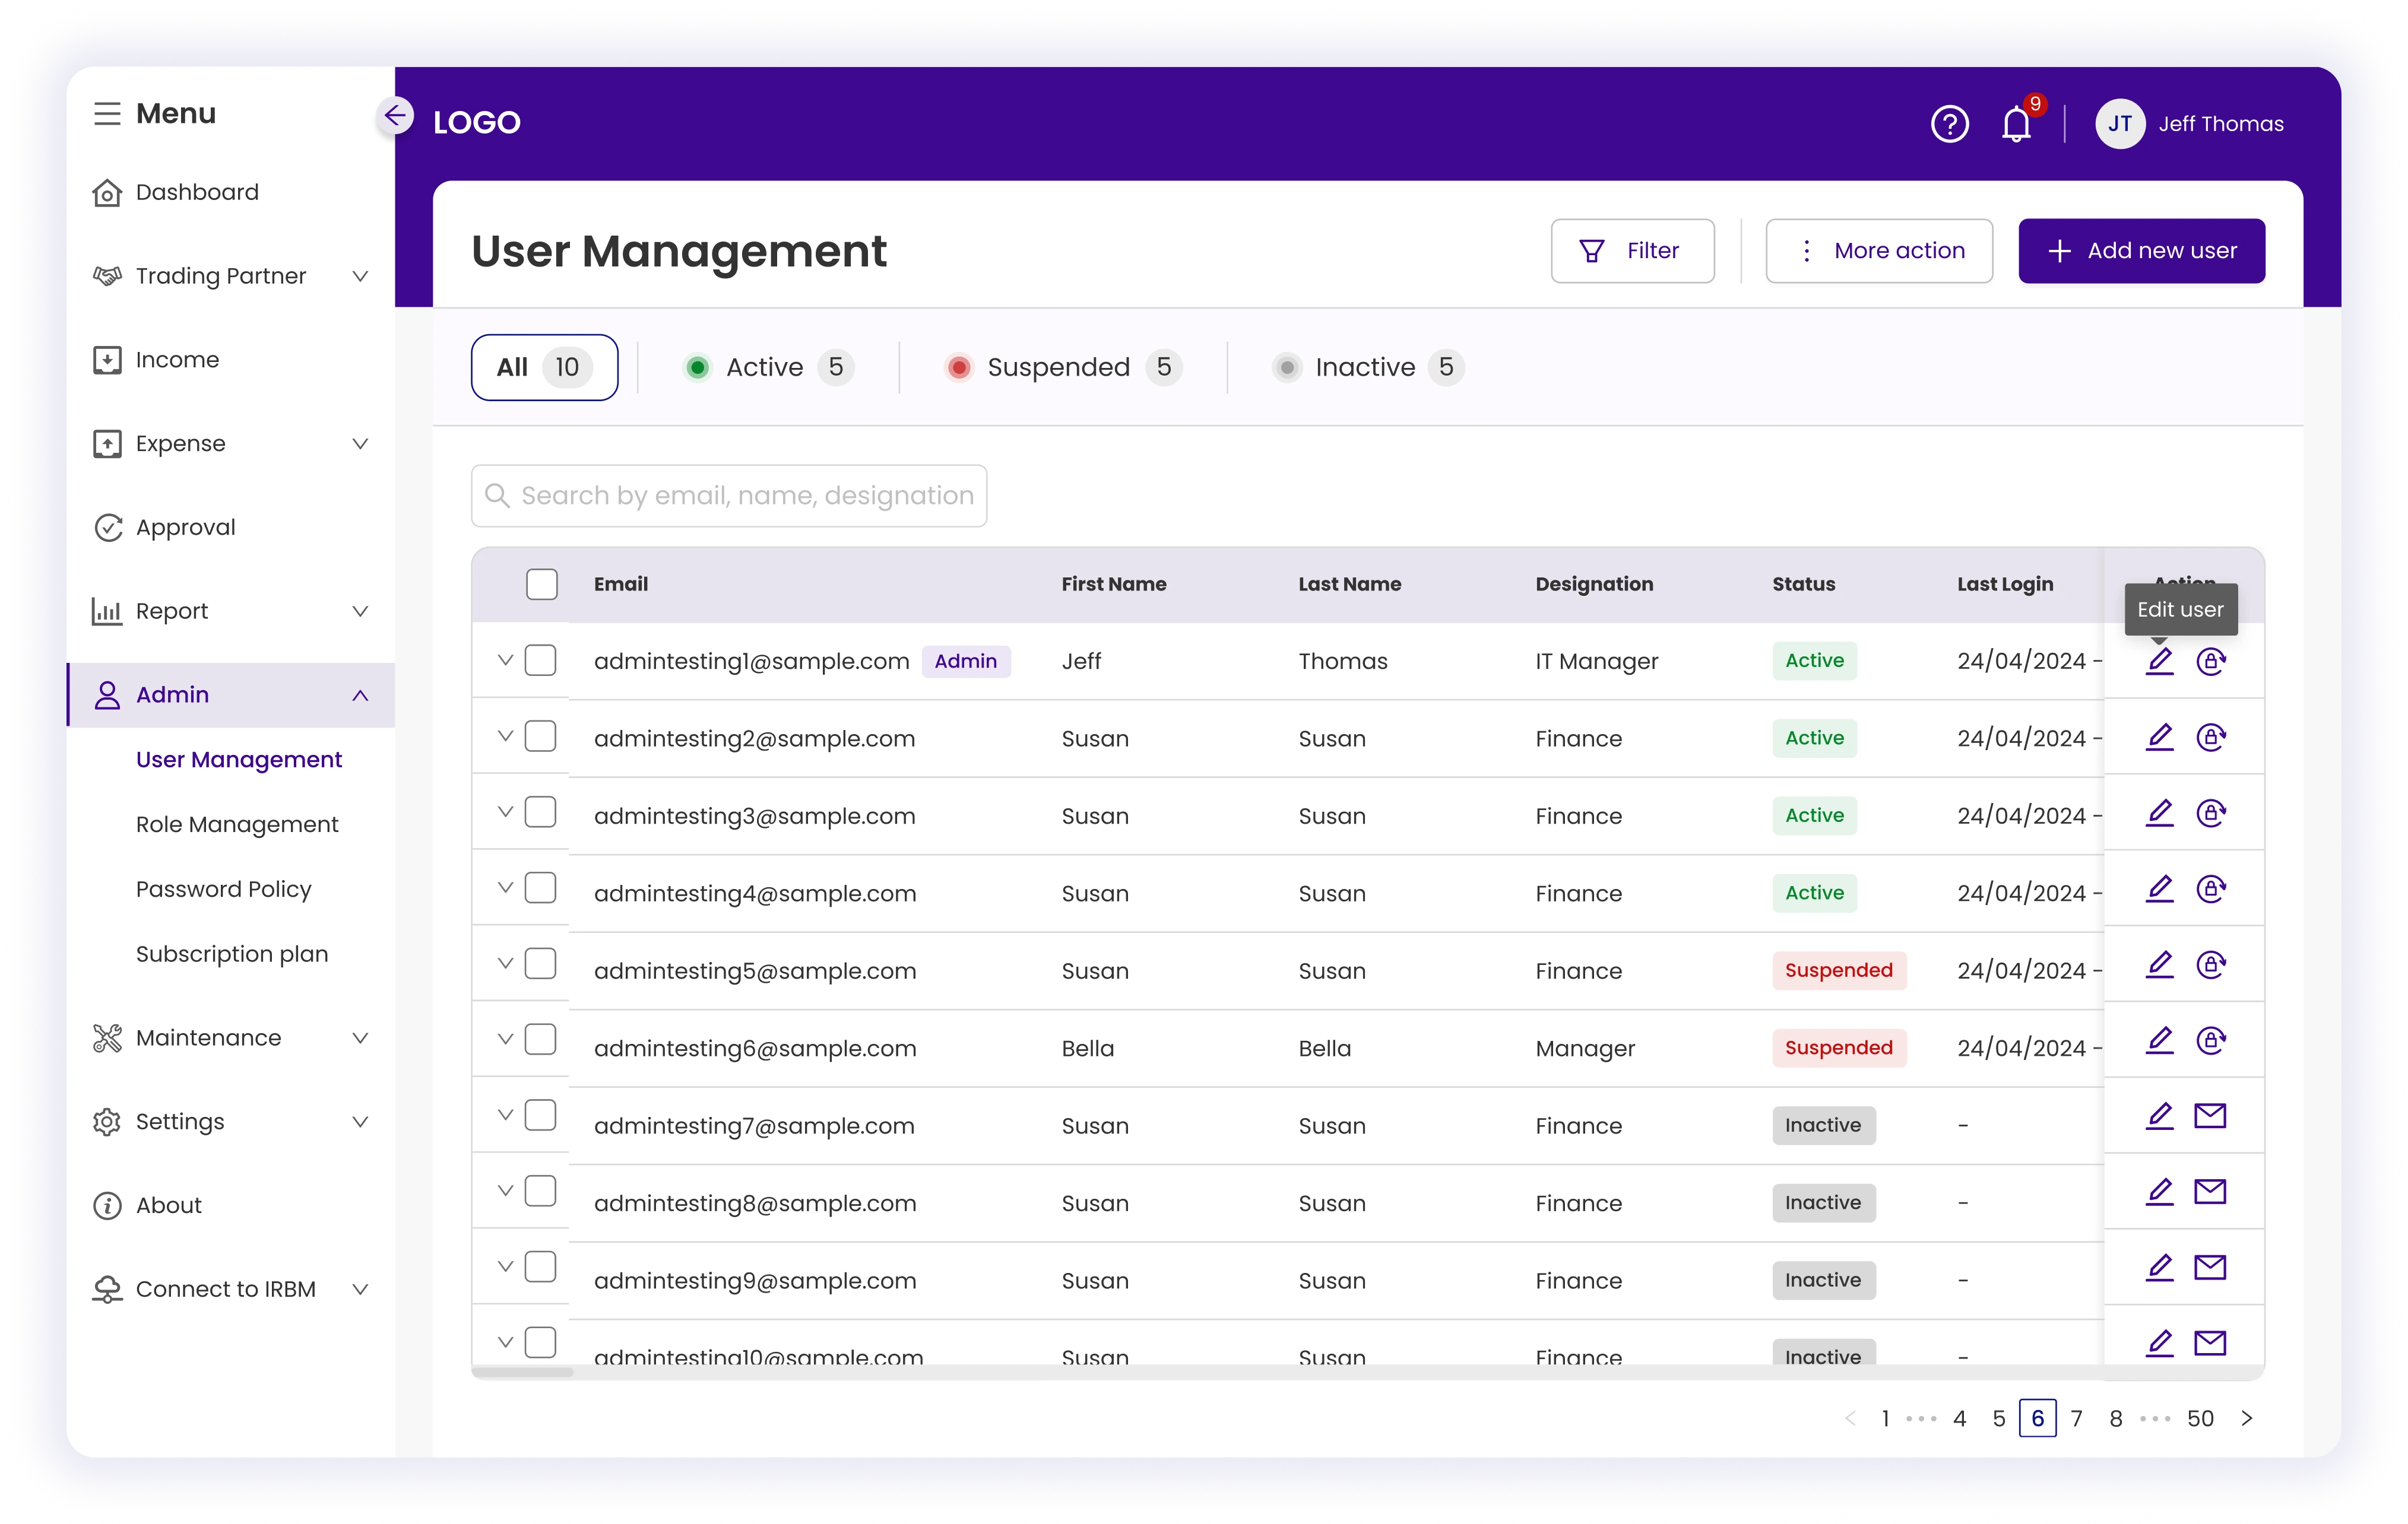2408x1524 pixels.
Task: Select the All 10 tab
Action: point(545,368)
